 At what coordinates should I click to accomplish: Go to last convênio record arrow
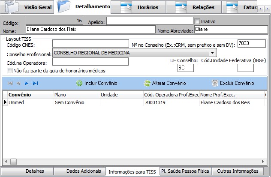click(x=35, y=83)
